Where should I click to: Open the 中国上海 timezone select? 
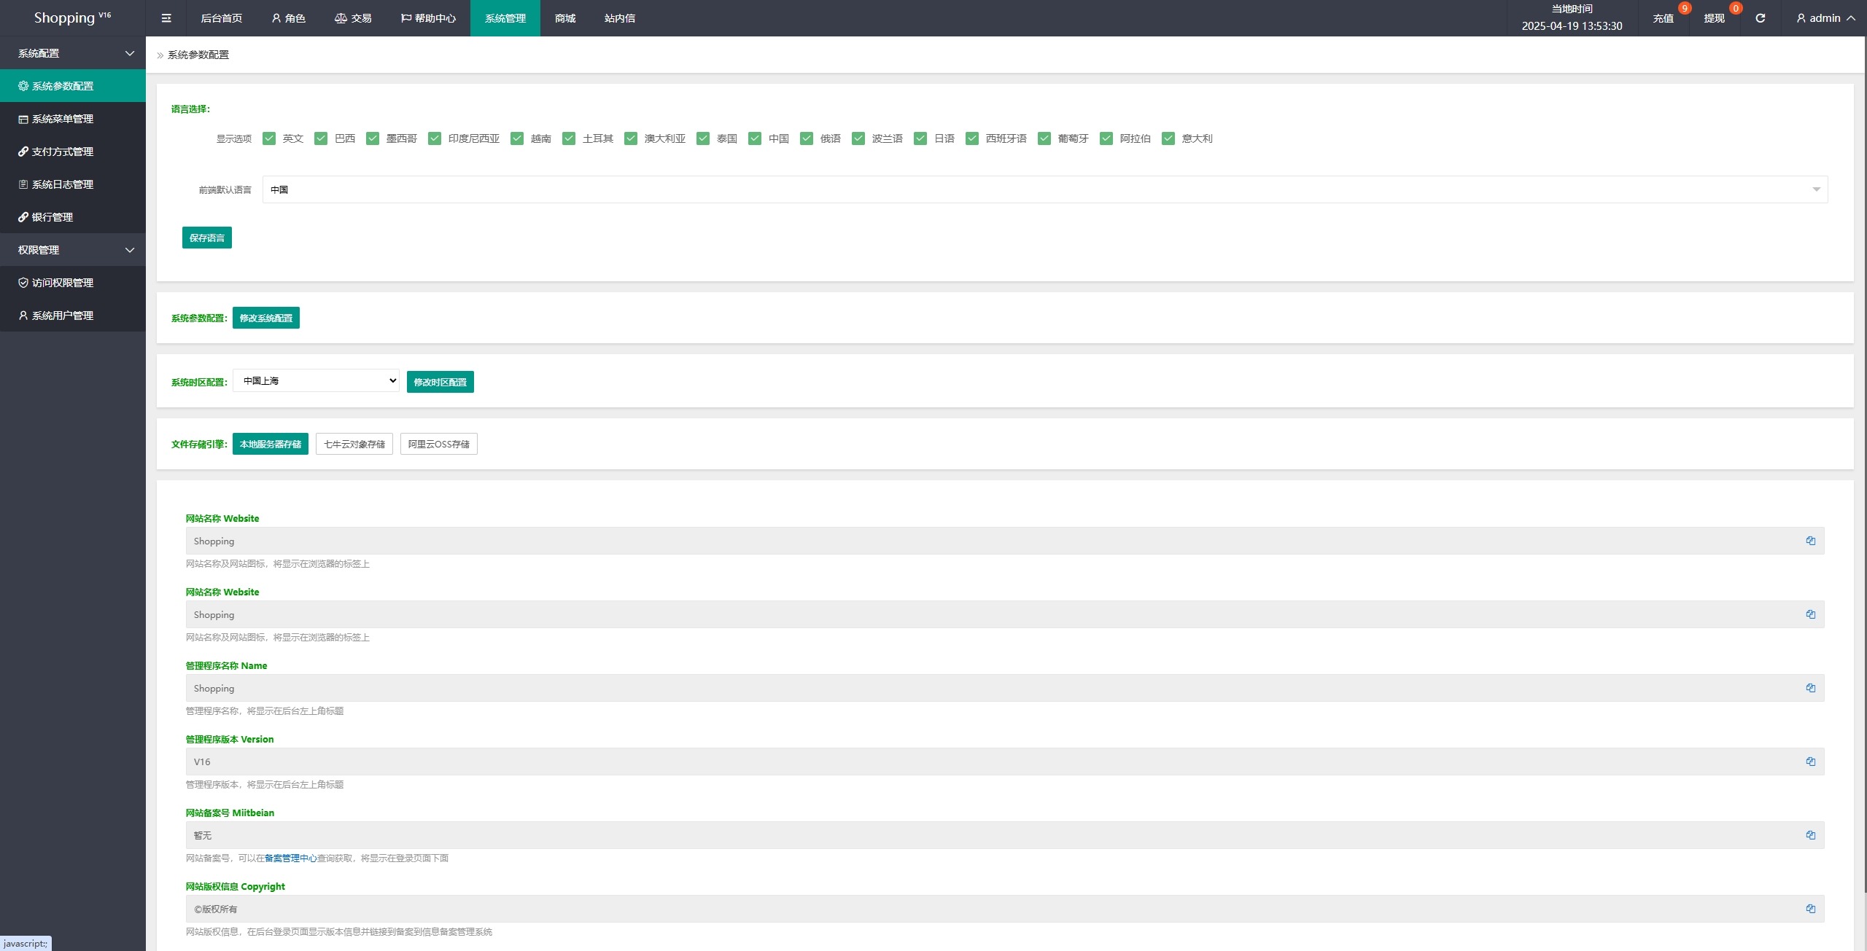[316, 380]
